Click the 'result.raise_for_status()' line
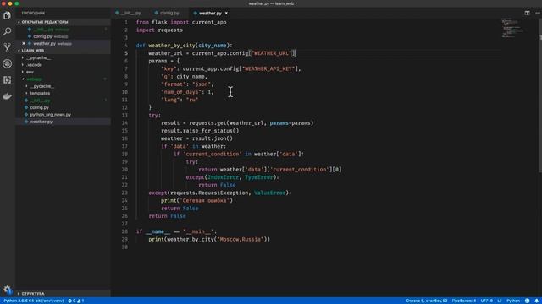The image size is (542, 304). (x=200, y=131)
